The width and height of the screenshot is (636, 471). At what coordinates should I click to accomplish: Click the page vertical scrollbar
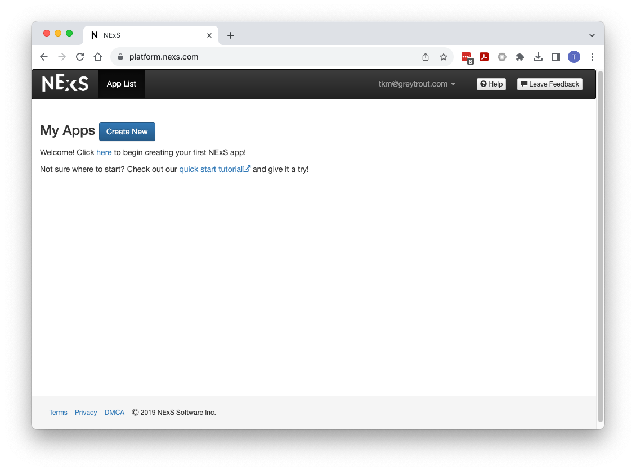point(601,246)
